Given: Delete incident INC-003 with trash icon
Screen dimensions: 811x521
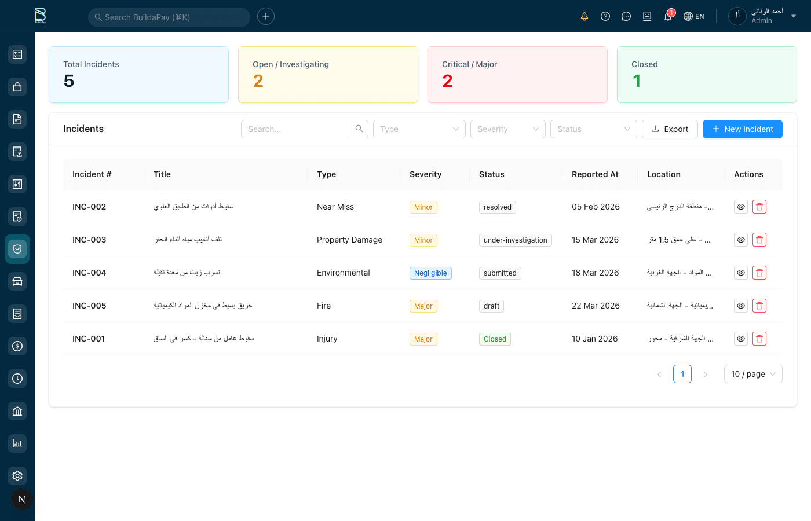Looking at the screenshot, I should pyautogui.click(x=759, y=240).
